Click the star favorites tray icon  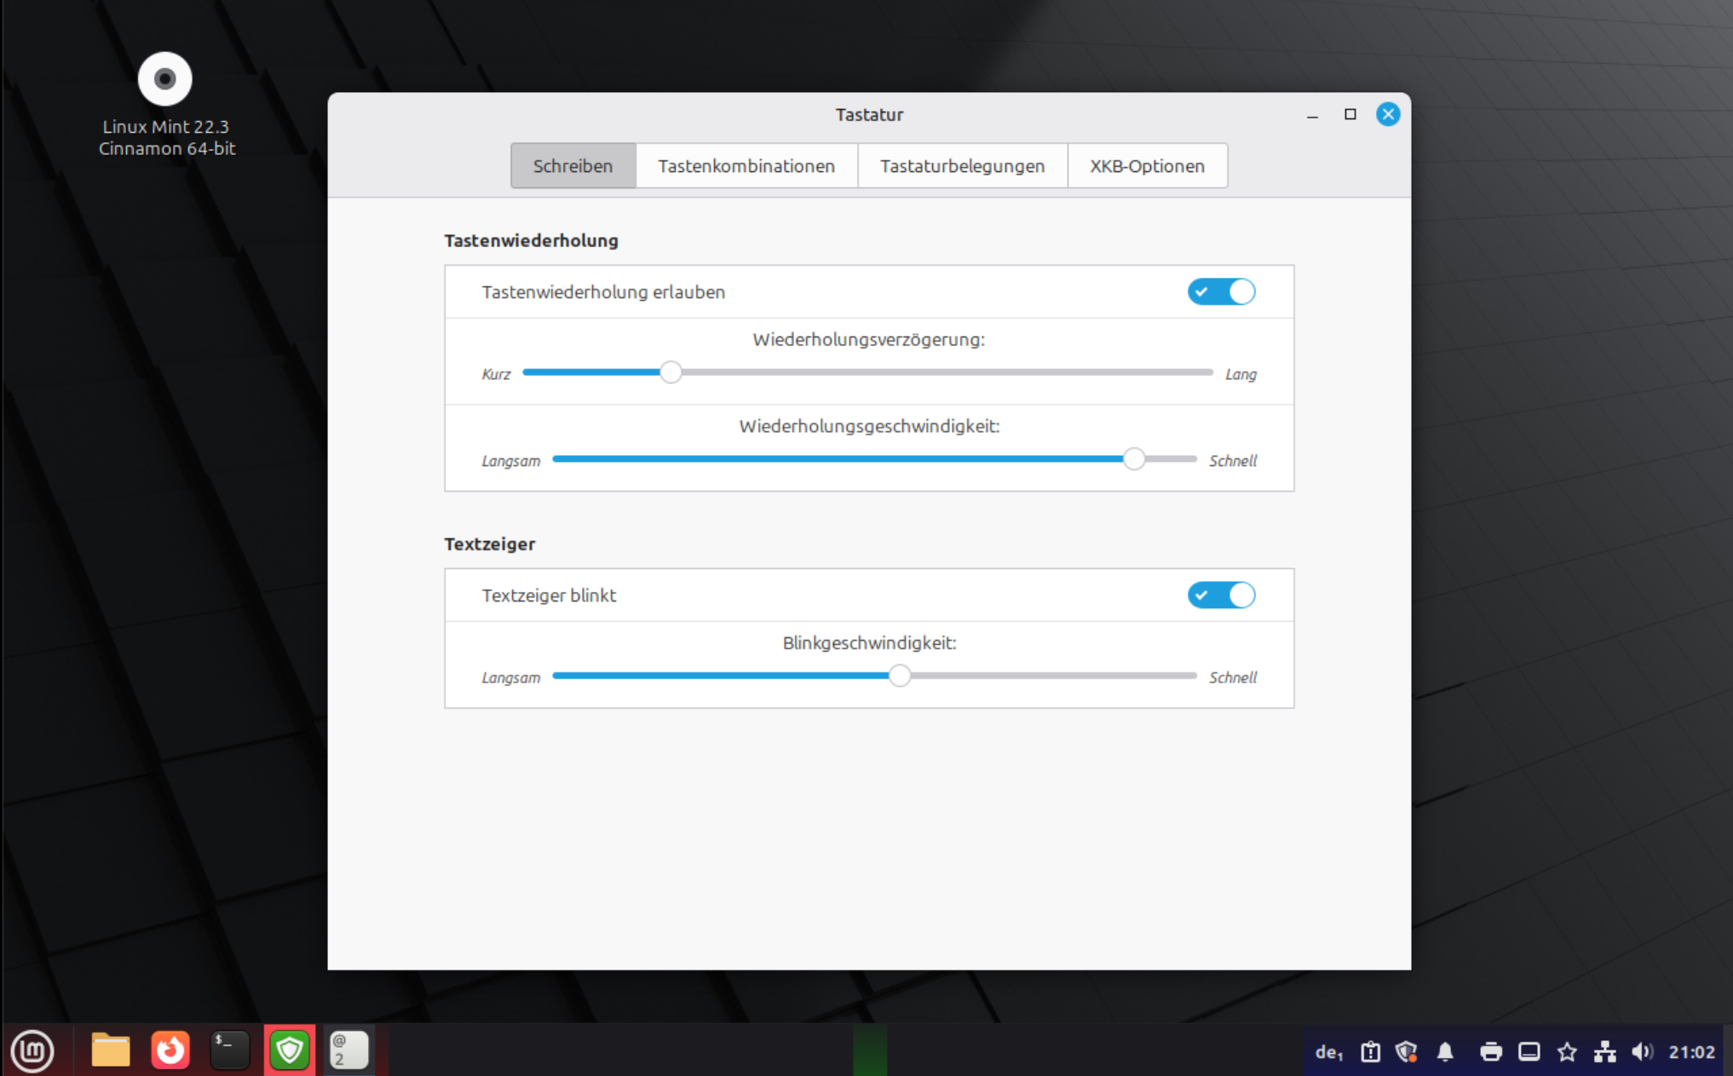pyautogui.click(x=1567, y=1052)
